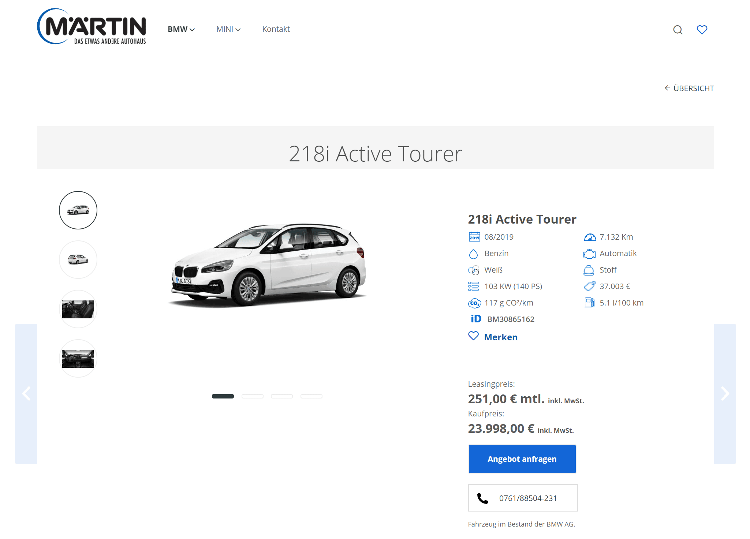Click the leasing price 251,00 € mtl.
The width and height of the screenshot is (750, 539).
pyautogui.click(x=506, y=399)
